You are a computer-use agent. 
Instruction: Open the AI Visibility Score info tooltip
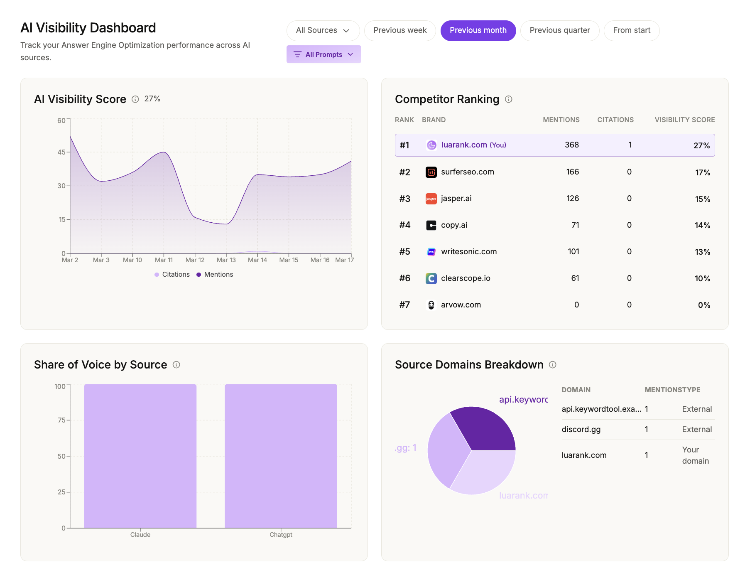(x=135, y=99)
